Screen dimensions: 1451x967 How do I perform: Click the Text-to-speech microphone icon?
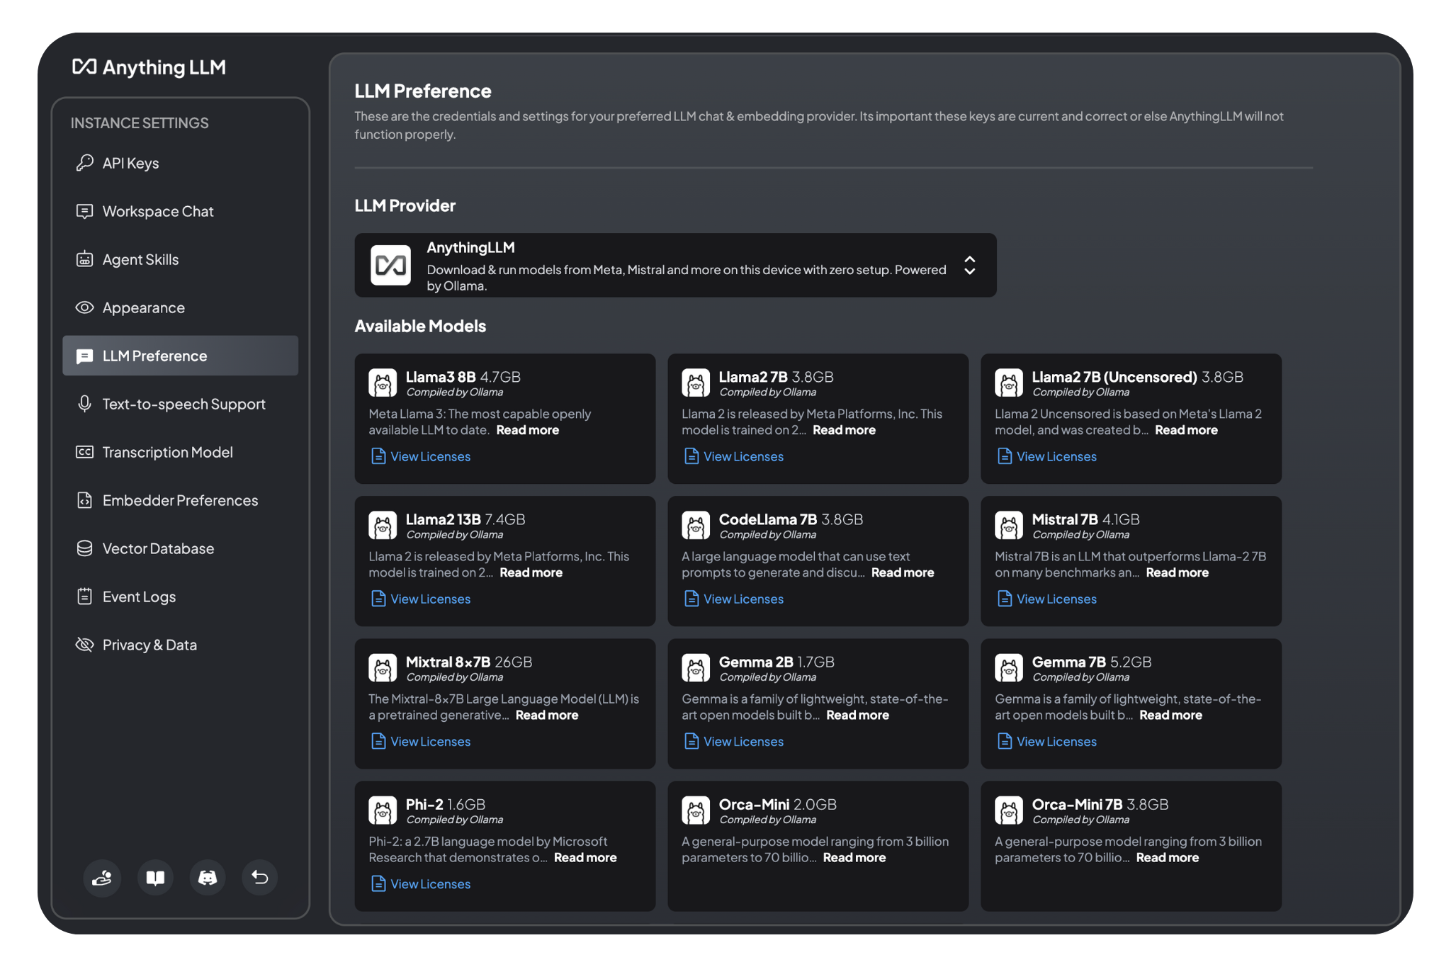(x=85, y=404)
